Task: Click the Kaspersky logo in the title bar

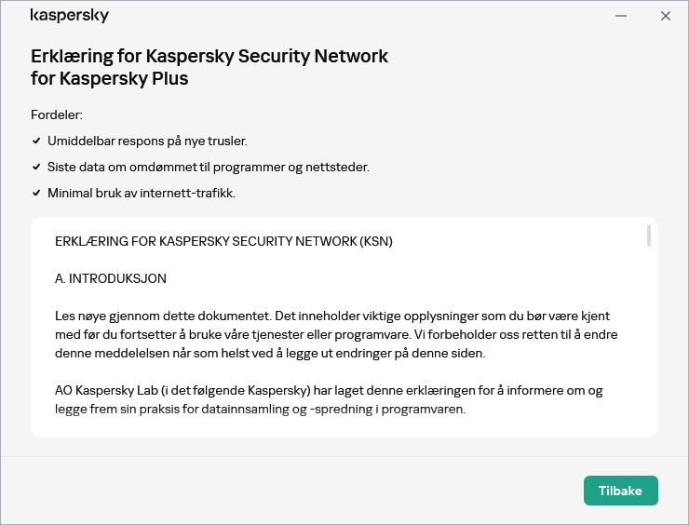Action: (x=70, y=16)
